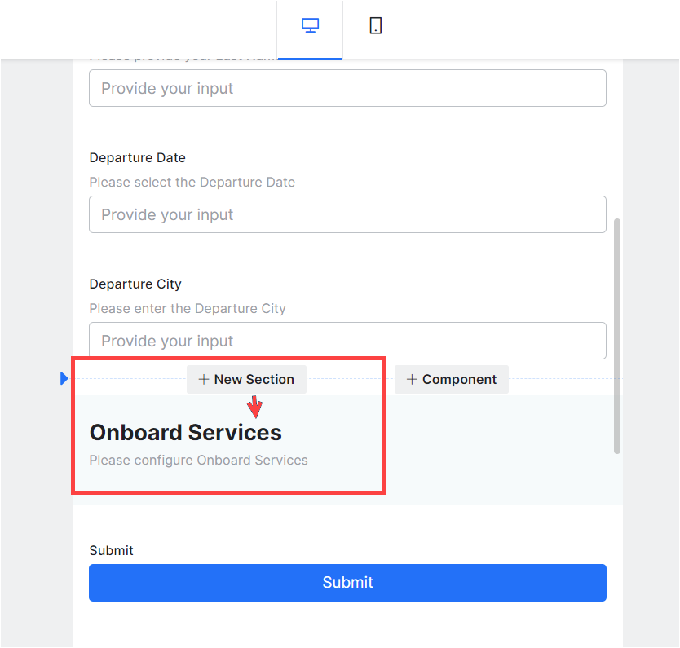The image size is (680, 648).
Task: Select the Onboard Services section heading
Action: (x=185, y=433)
